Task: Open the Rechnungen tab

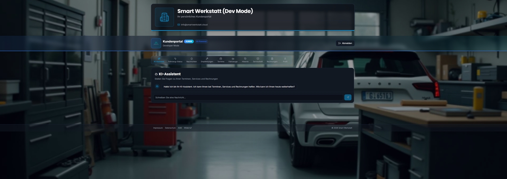Action: 272,60
